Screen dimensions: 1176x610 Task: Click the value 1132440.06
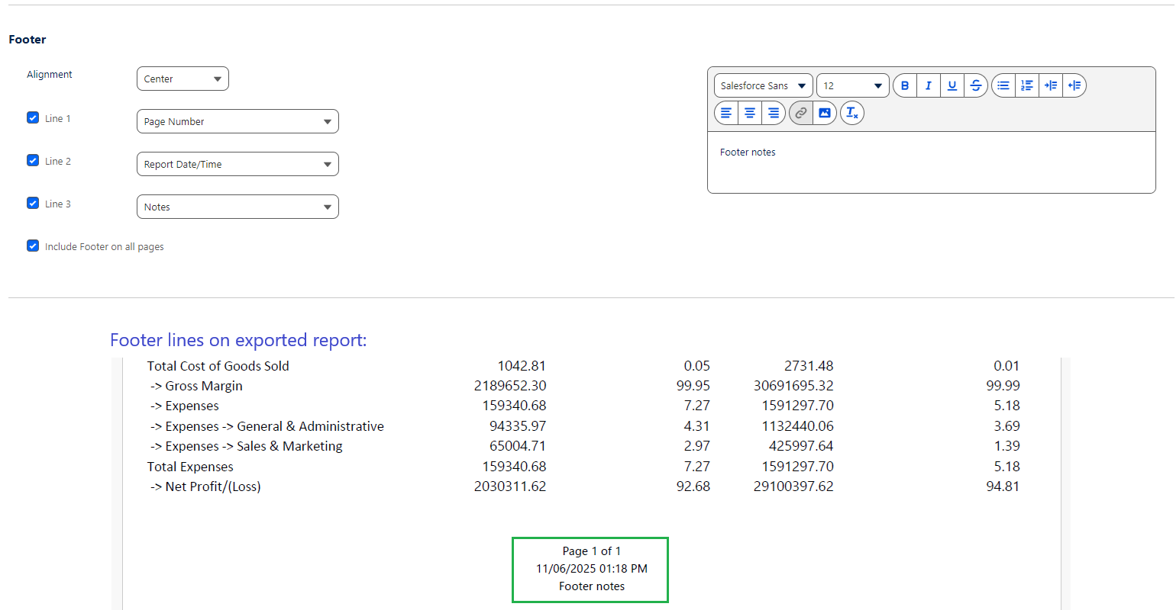(x=798, y=426)
